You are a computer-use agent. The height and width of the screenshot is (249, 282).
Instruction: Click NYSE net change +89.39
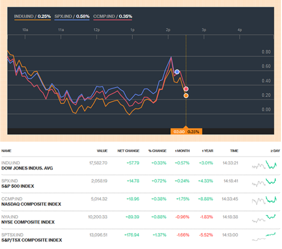(132, 217)
